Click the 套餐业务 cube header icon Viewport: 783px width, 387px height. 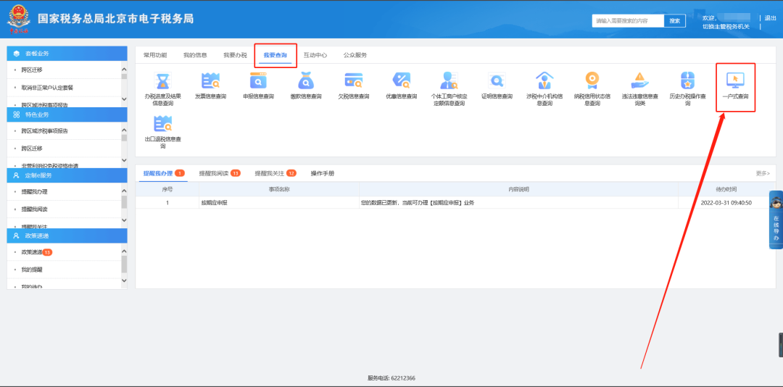(x=17, y=54)
